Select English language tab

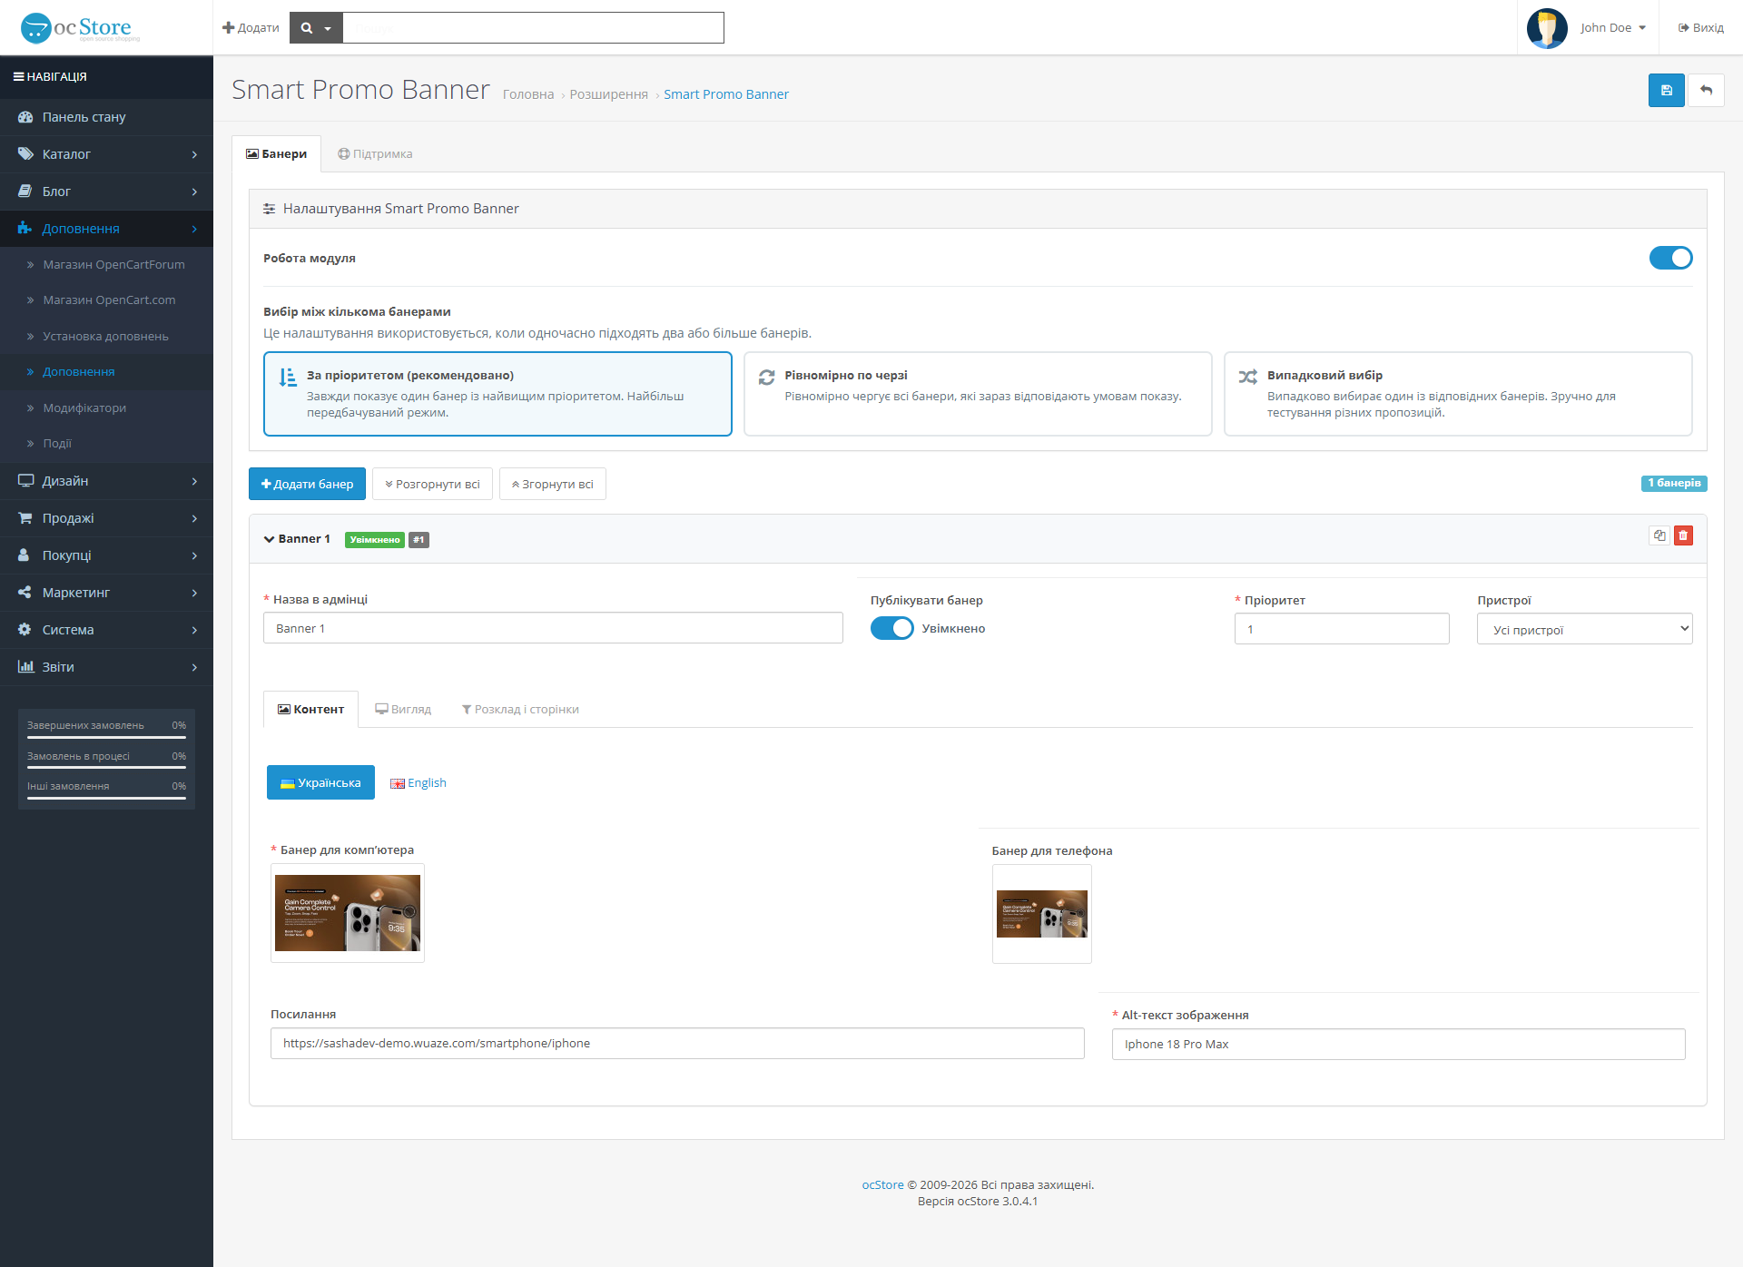click(419, 783)
